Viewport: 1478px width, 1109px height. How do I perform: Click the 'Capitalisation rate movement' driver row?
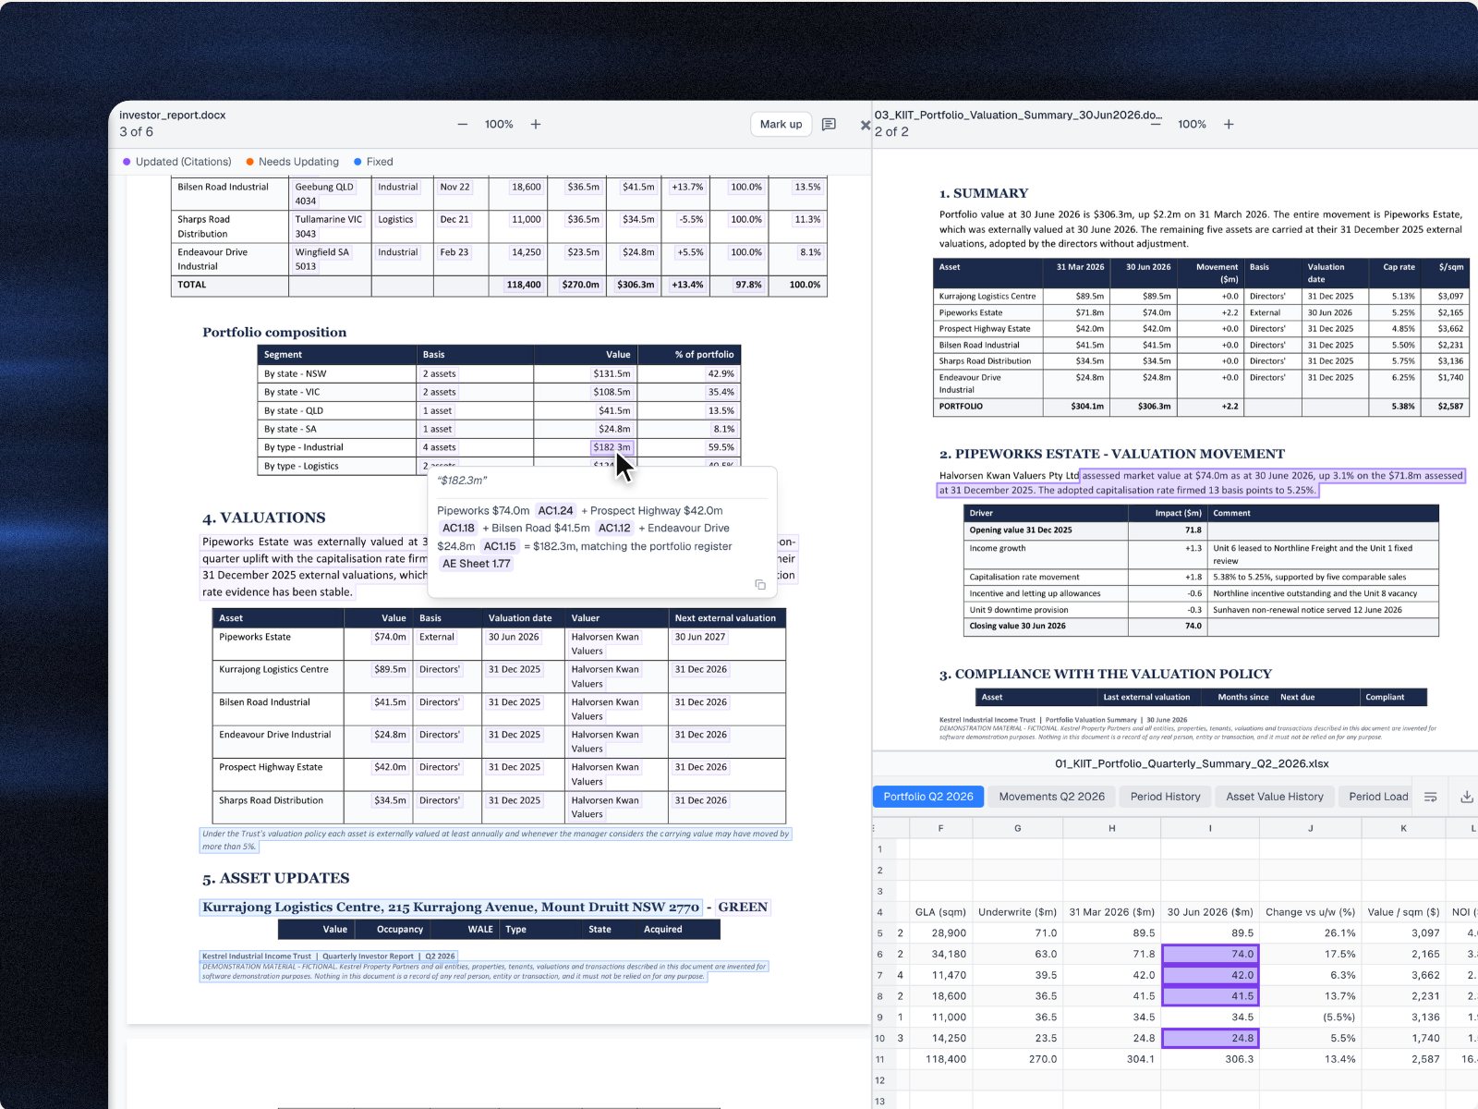point(1200,577)
